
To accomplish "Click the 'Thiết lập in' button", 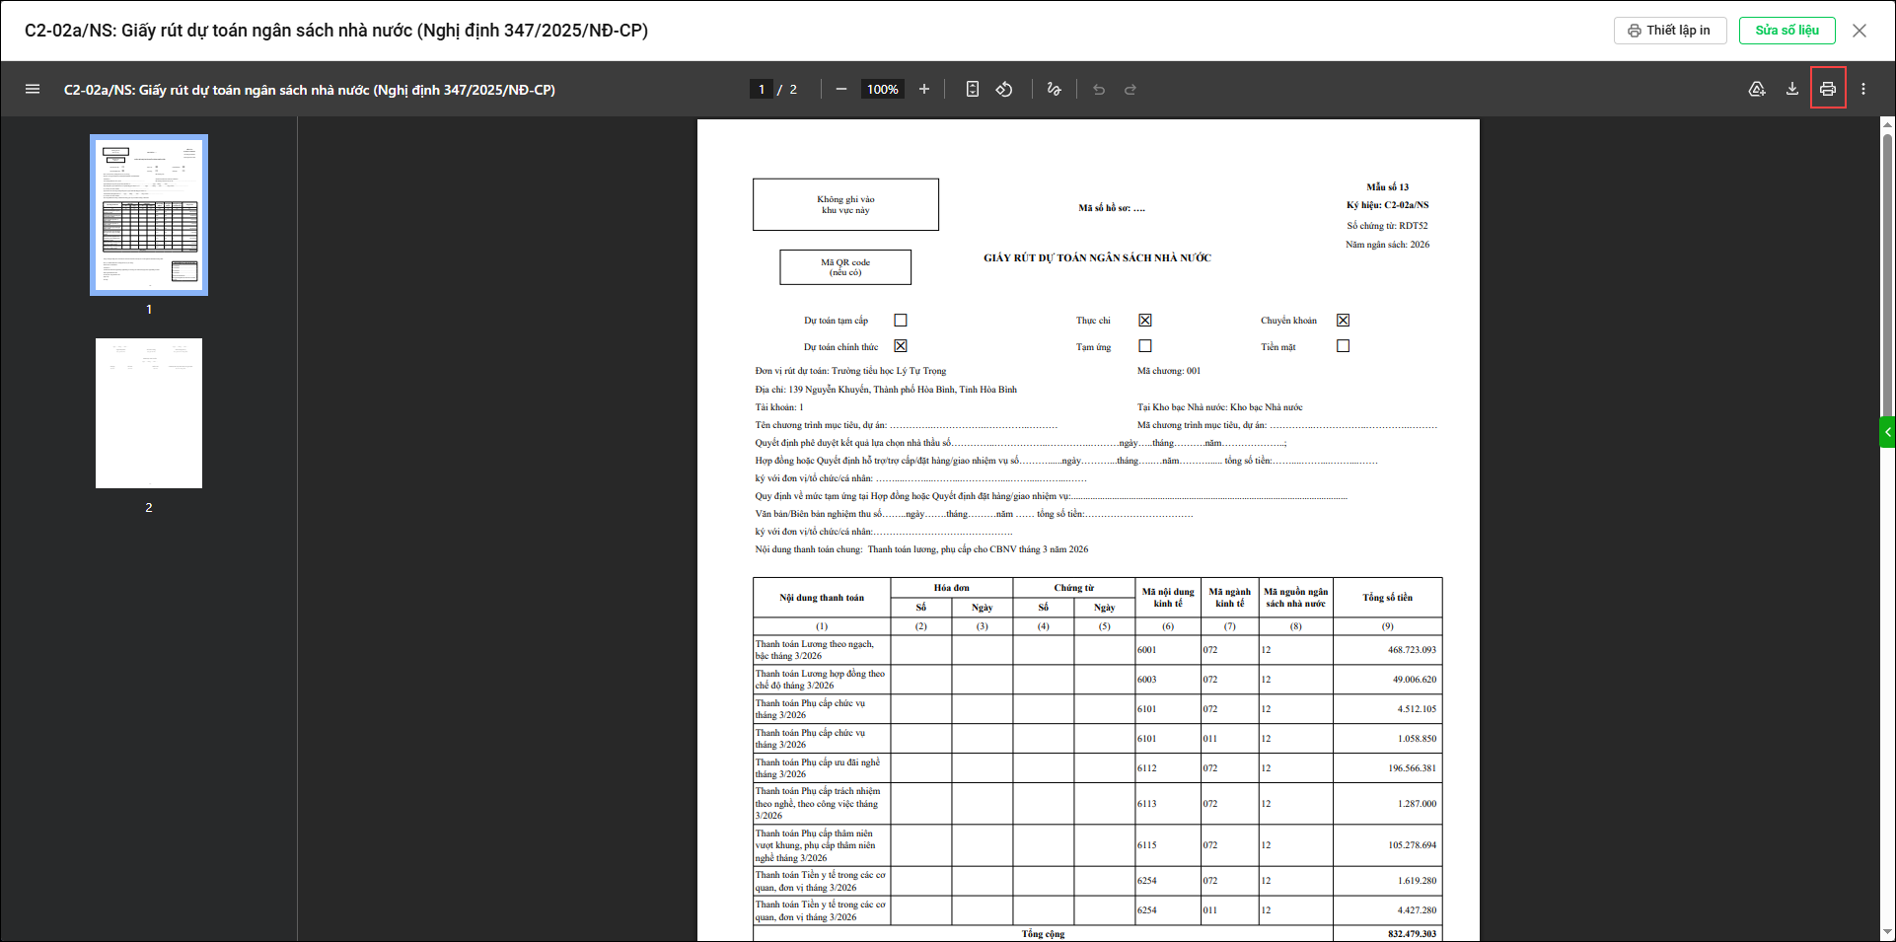I will pos(1669,31).
